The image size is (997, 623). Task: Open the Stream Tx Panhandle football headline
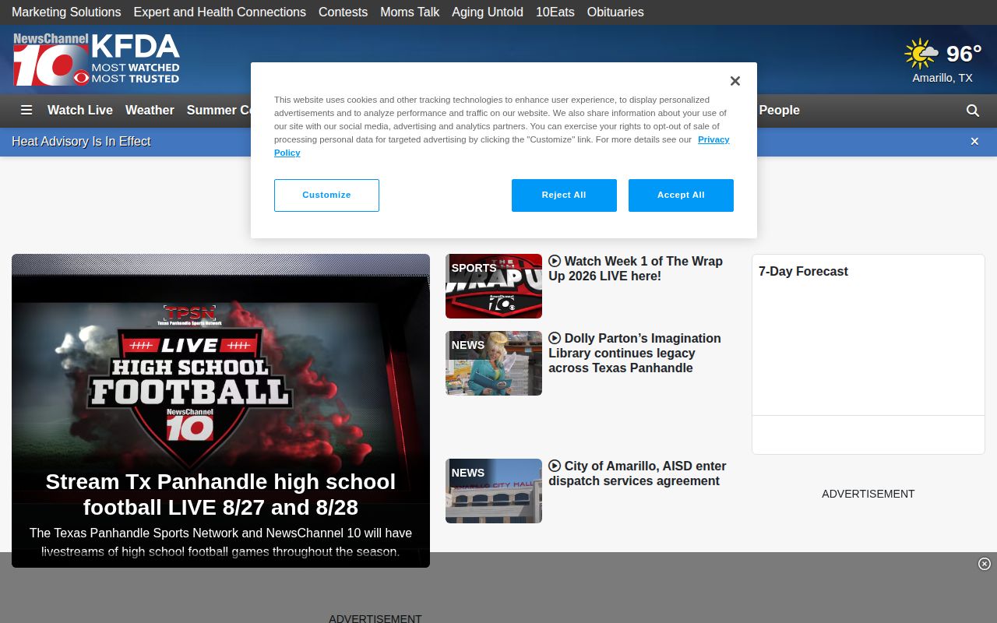[x=220, y=495]
